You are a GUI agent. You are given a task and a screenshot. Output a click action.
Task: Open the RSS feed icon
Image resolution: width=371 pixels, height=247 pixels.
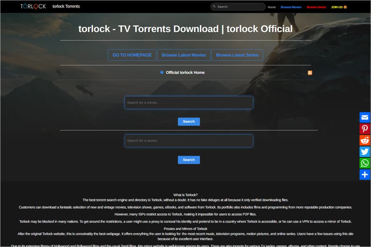[310, 73]
